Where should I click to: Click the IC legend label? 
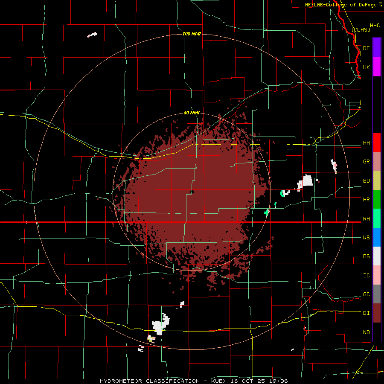point(366,275)
